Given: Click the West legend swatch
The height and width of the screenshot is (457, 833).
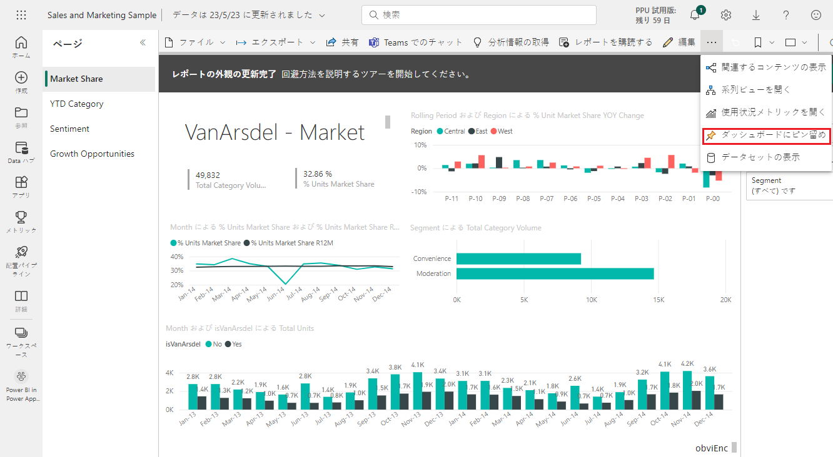Looking at the screenshot, I should tap(493, 131).
